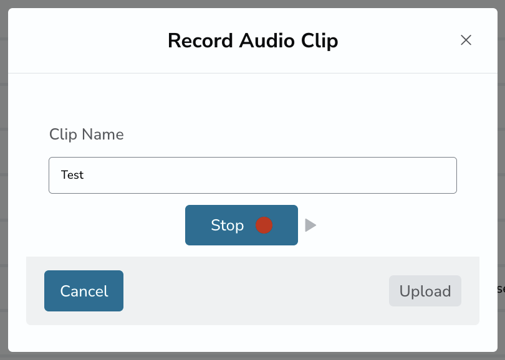Stop the audio recording
Screen dimensions: 505x360
pos(241,225)
